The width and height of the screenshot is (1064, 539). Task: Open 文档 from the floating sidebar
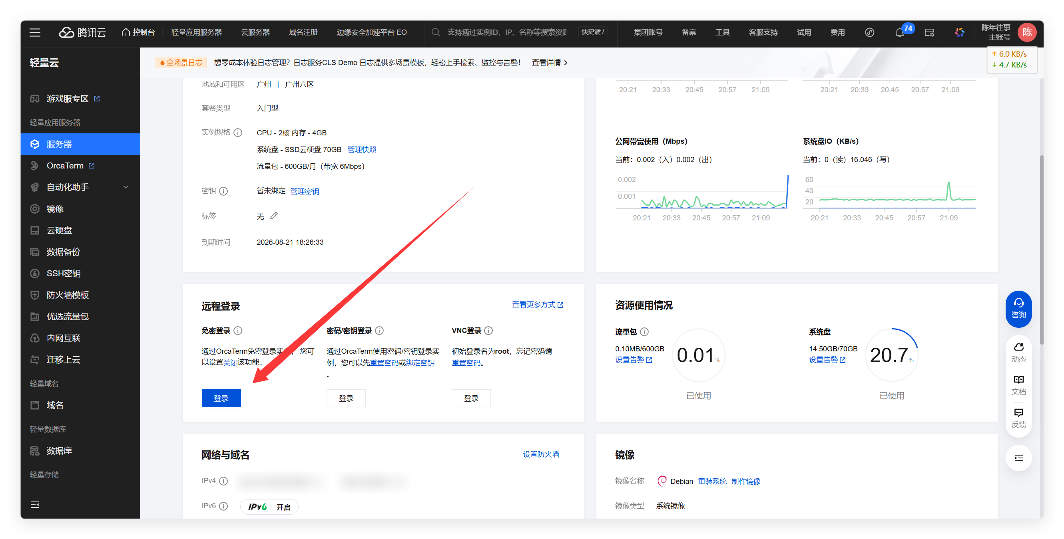(1018, 385)
